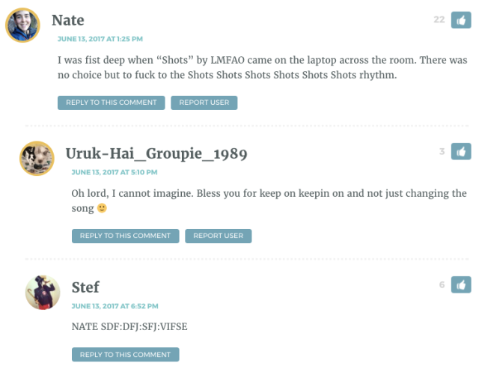Screen dimensions: 479x372
Task: Open the Nate username link
Action: tap(68, 20)
